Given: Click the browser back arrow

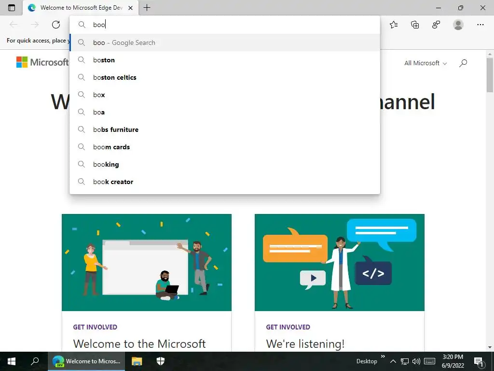Looking at the screenshot, I should point(14,25).
